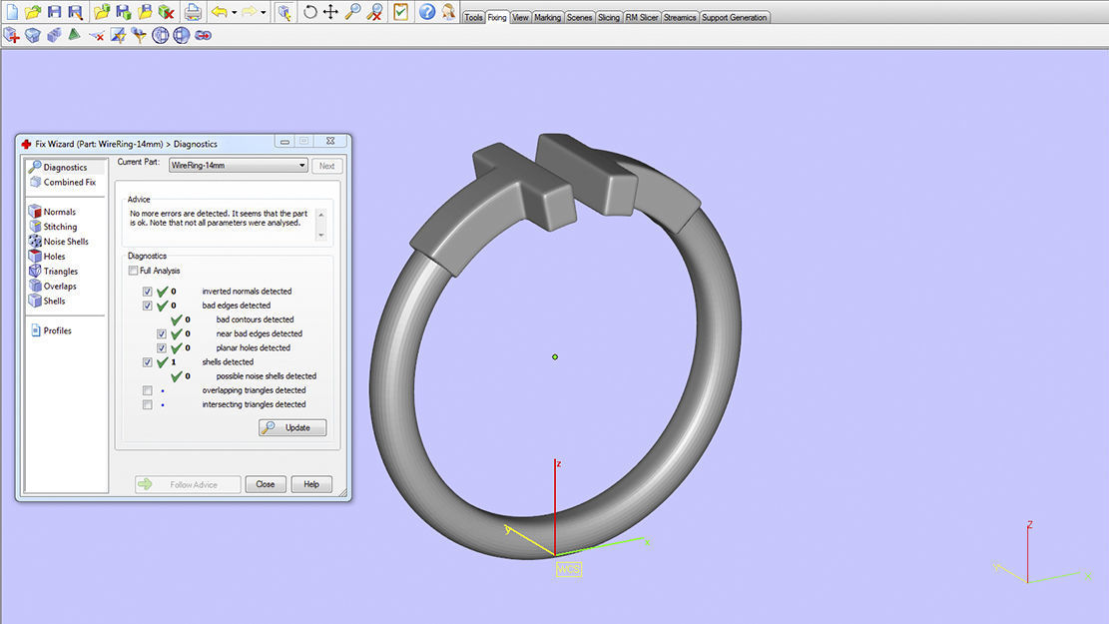Uncheck bad edges detected checkbox
The width and height of the screenshot is (1109, 624).
pyautogui.click(x=147, y=306)
